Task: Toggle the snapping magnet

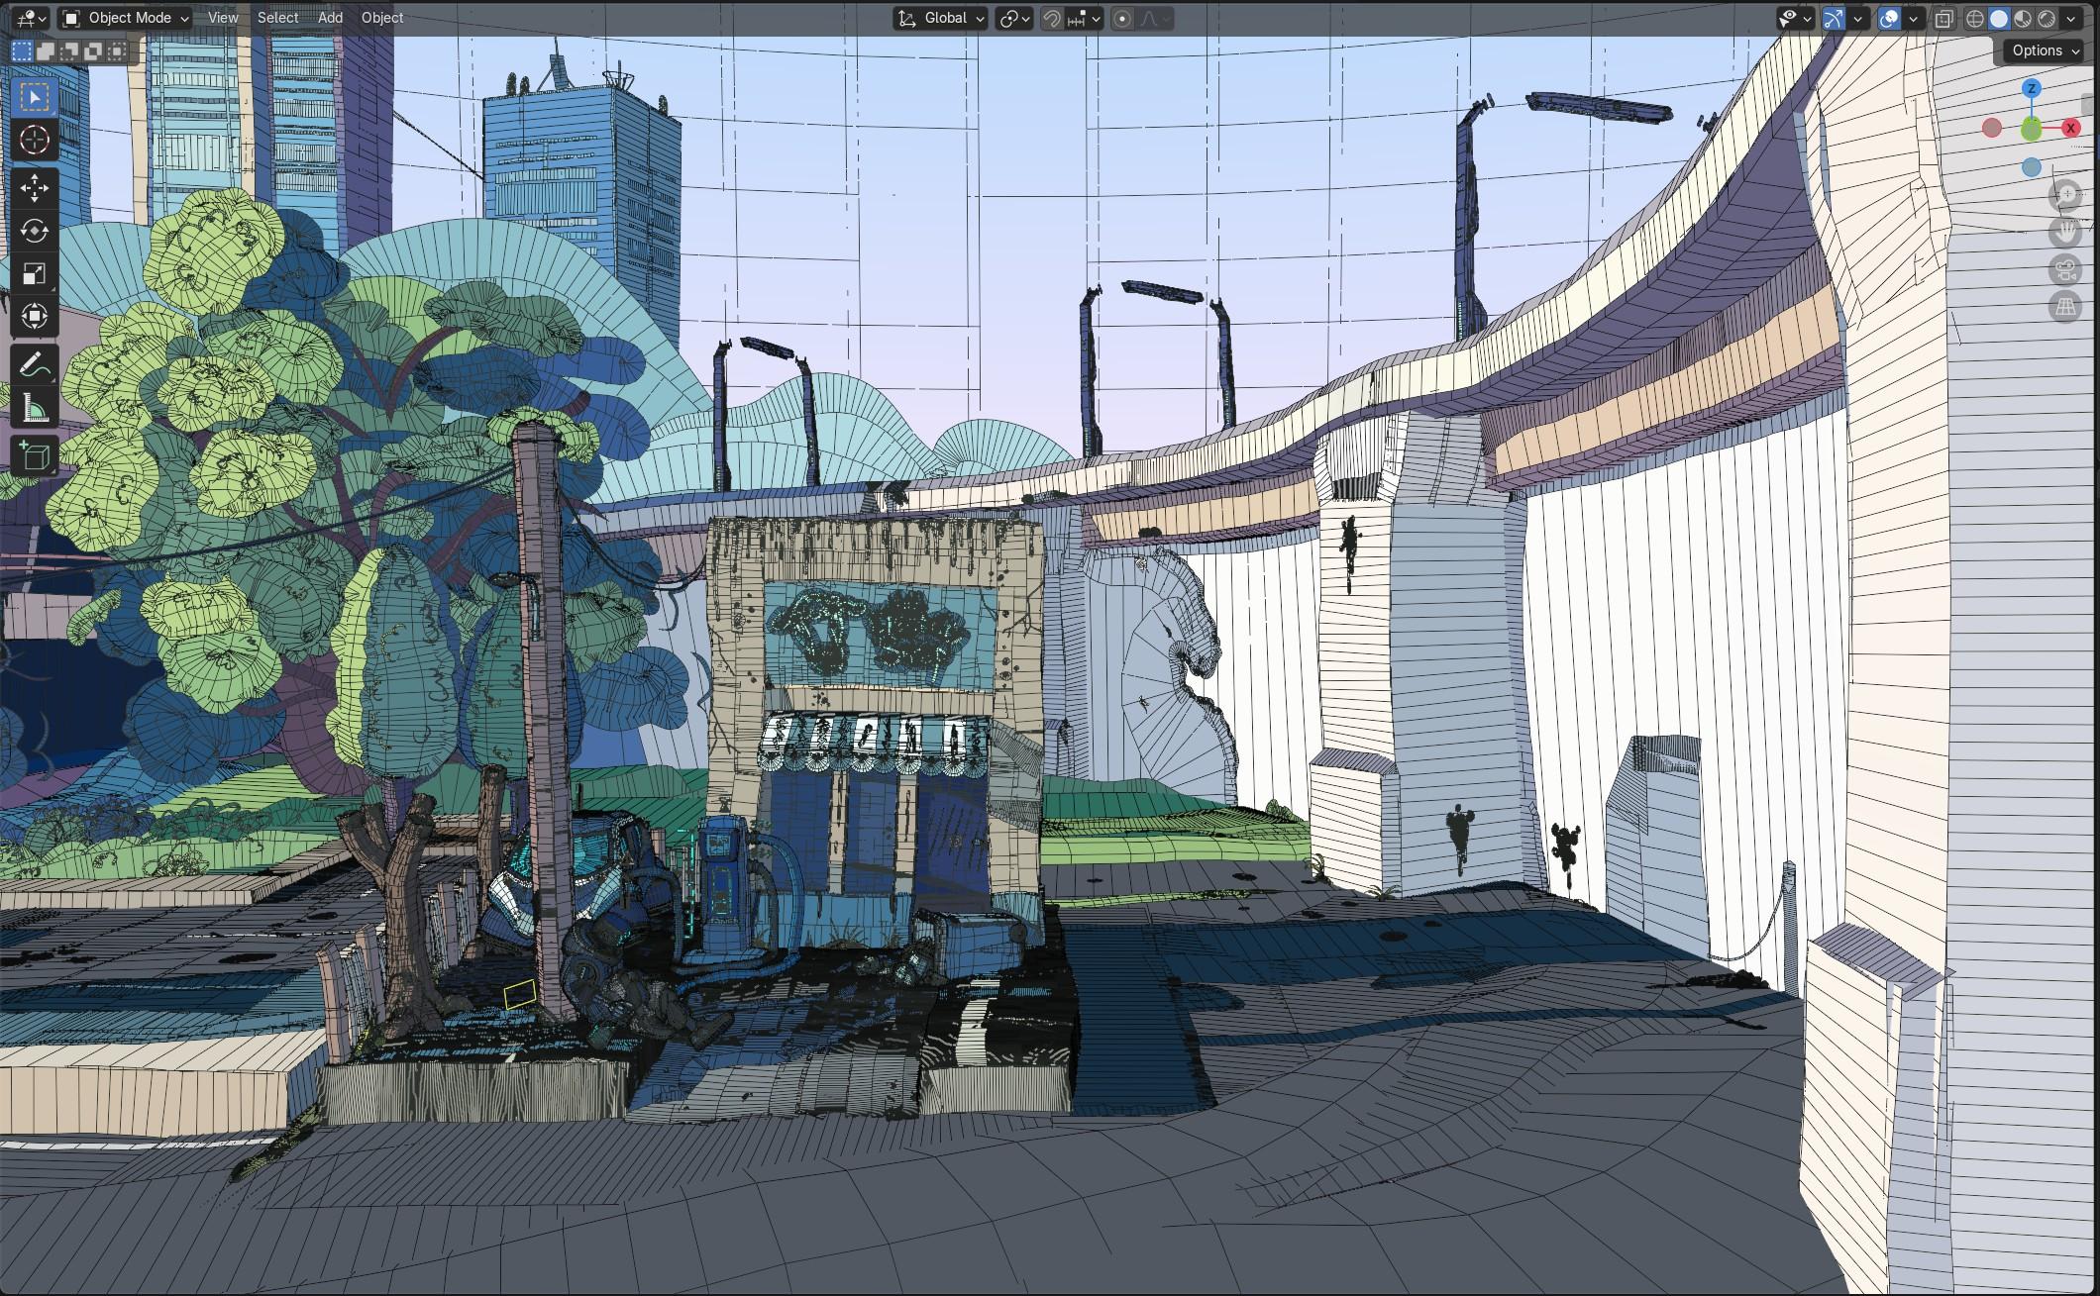Action: [x=1052, y=18]
